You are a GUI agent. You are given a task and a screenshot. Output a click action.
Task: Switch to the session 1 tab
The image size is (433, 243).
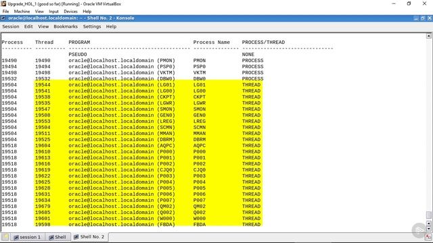(x=27, y=237)
